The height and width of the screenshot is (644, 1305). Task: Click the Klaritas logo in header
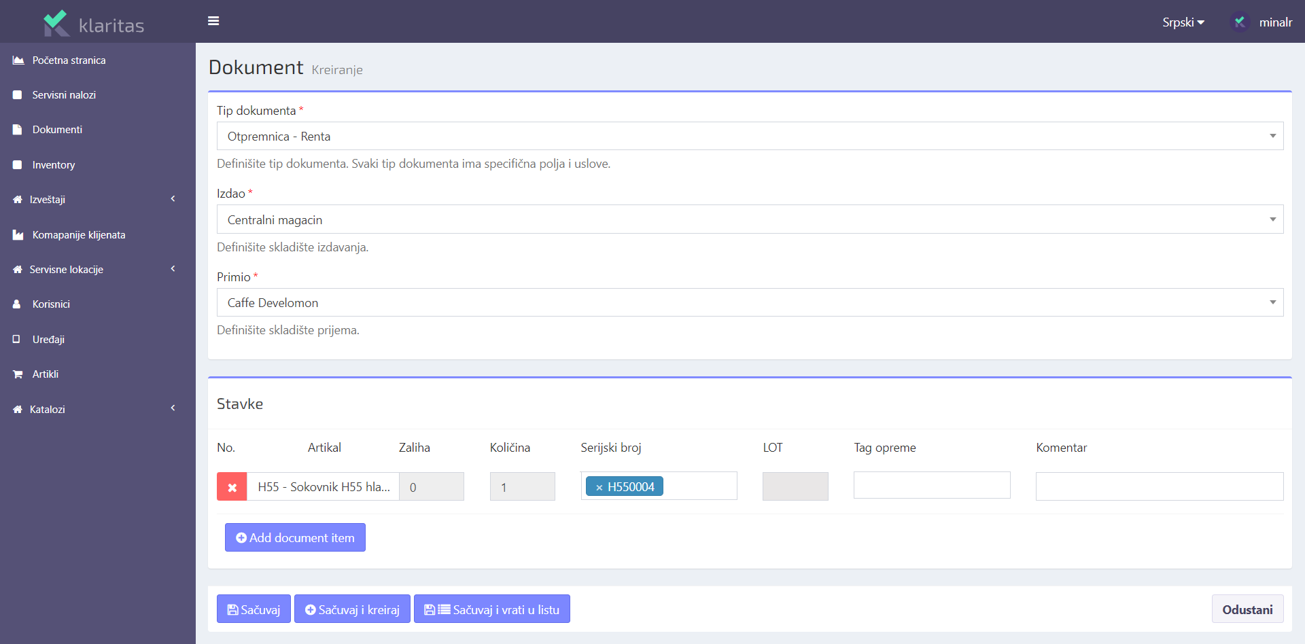94,24
